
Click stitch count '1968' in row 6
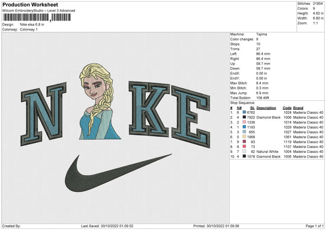coord(250,137)
